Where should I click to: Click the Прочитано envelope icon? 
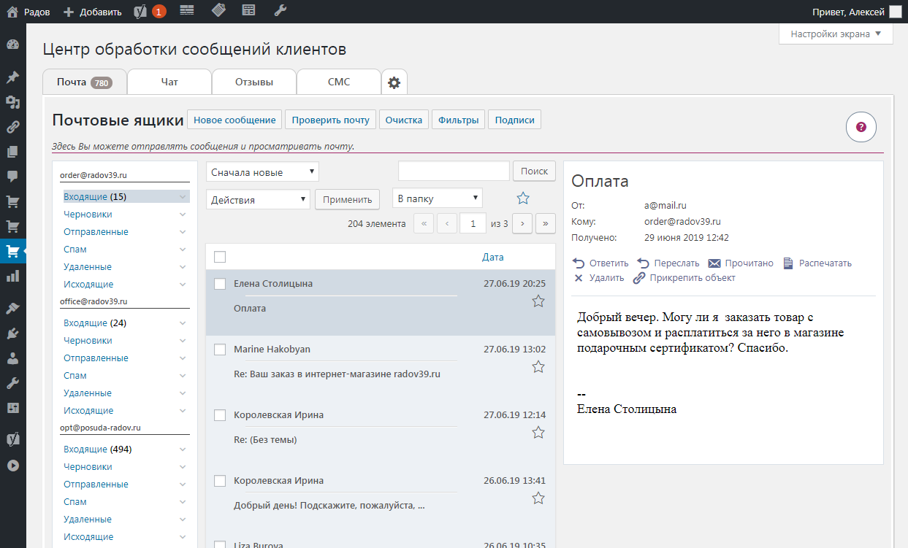click(x=714, y=263)
